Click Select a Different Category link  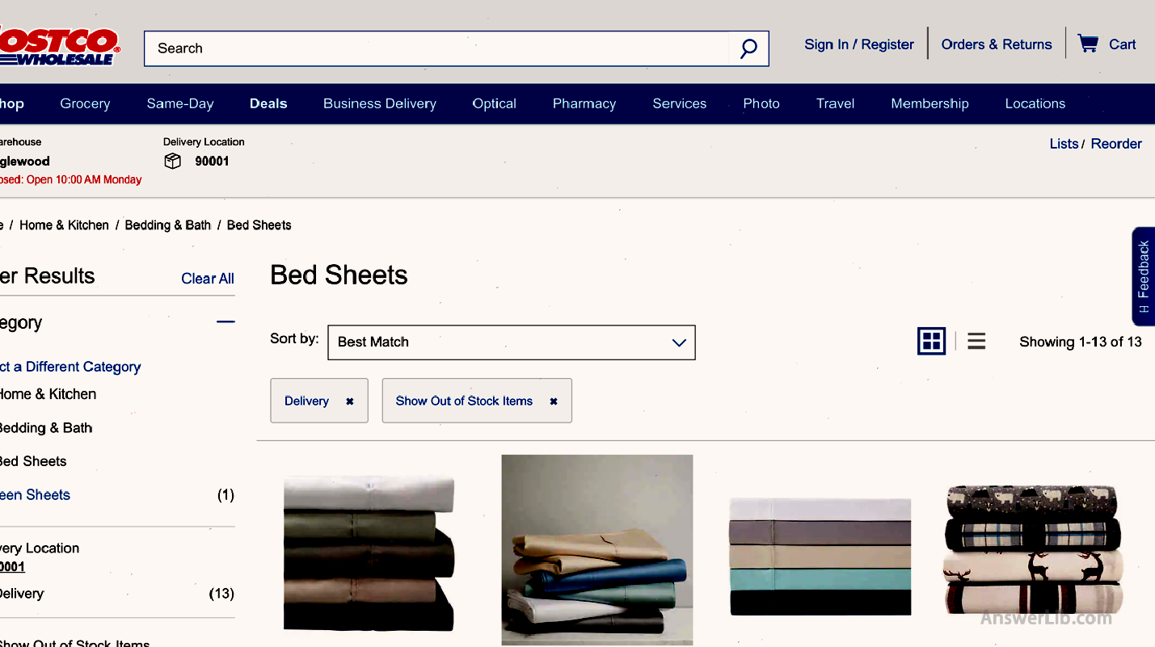click(x=70, y=367)
